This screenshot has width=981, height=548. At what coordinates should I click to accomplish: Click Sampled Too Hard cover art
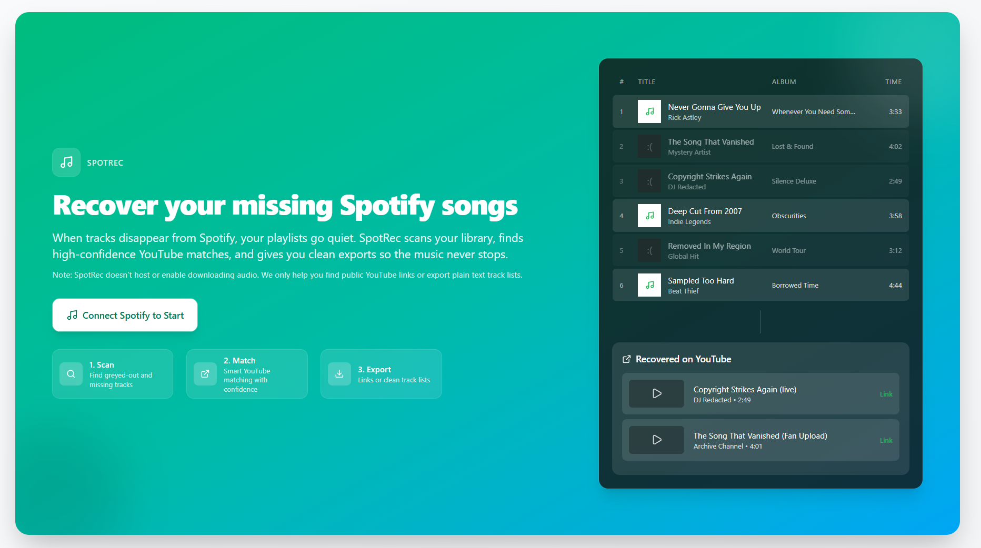tap(649, 285)
